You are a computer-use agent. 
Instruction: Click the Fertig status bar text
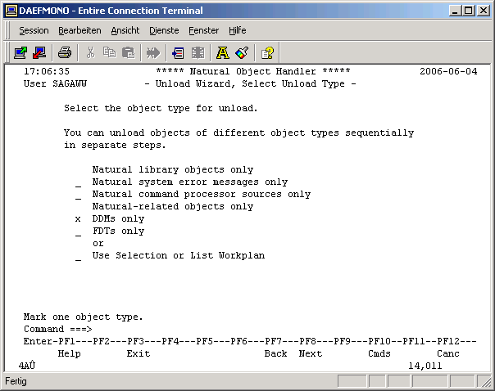[16, 381]
